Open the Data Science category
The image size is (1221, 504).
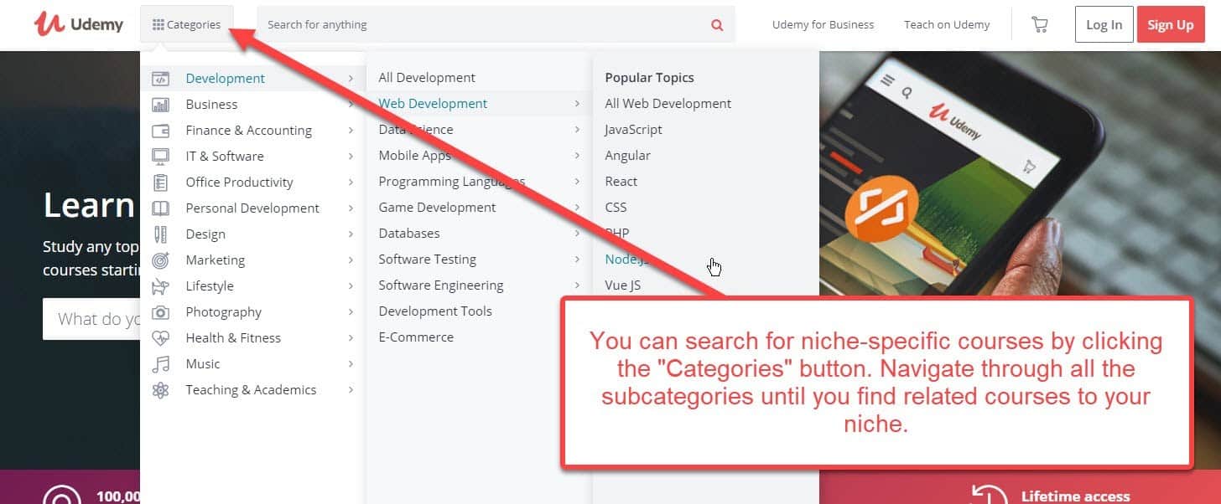tap(415, 129)
